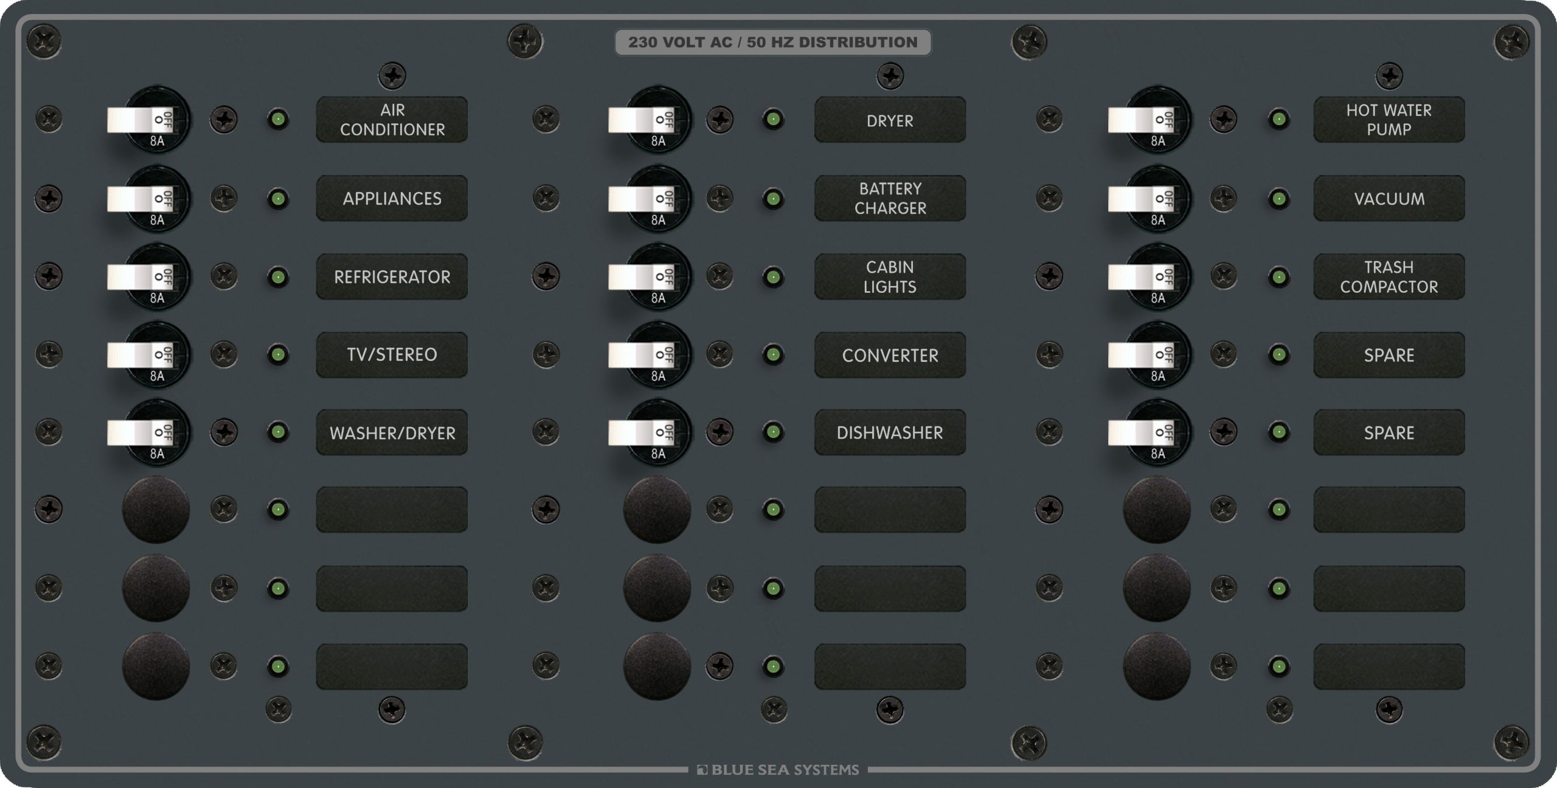
Task: Select the DRYER label
Action: click(x=890, y=120)
